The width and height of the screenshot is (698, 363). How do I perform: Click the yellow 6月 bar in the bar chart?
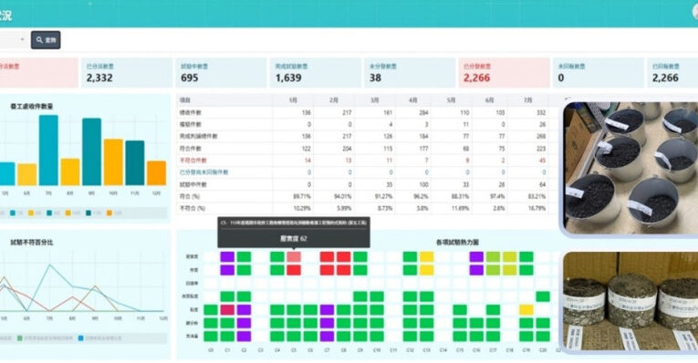(27, 175)
